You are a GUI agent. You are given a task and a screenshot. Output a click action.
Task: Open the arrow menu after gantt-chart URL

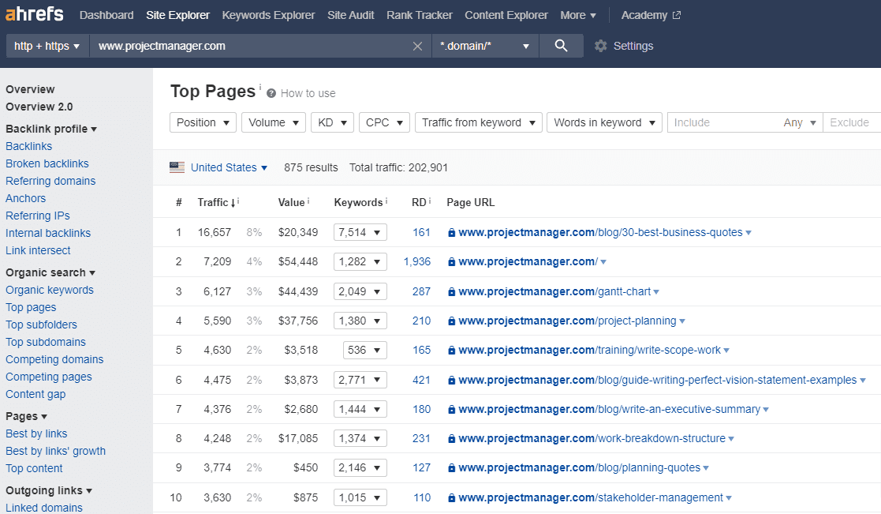pos(656,292)
